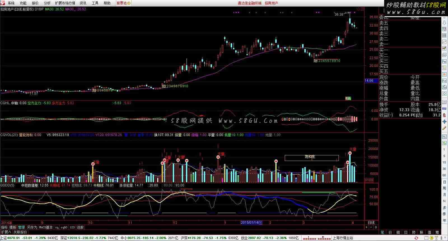Select the 年 yearly period button

pyautogui.click(x=444, y=221)
